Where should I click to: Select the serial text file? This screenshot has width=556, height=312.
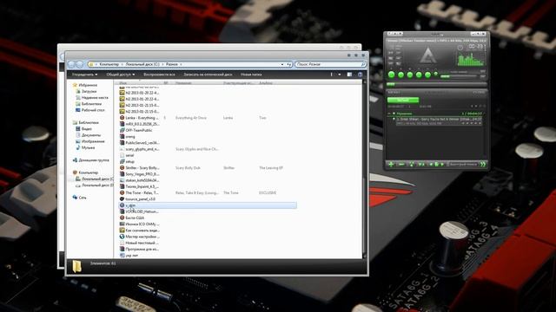127,155
